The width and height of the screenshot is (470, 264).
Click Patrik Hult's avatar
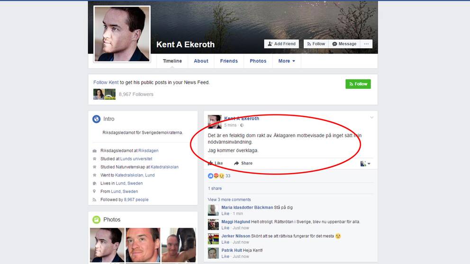click(213, 253)
